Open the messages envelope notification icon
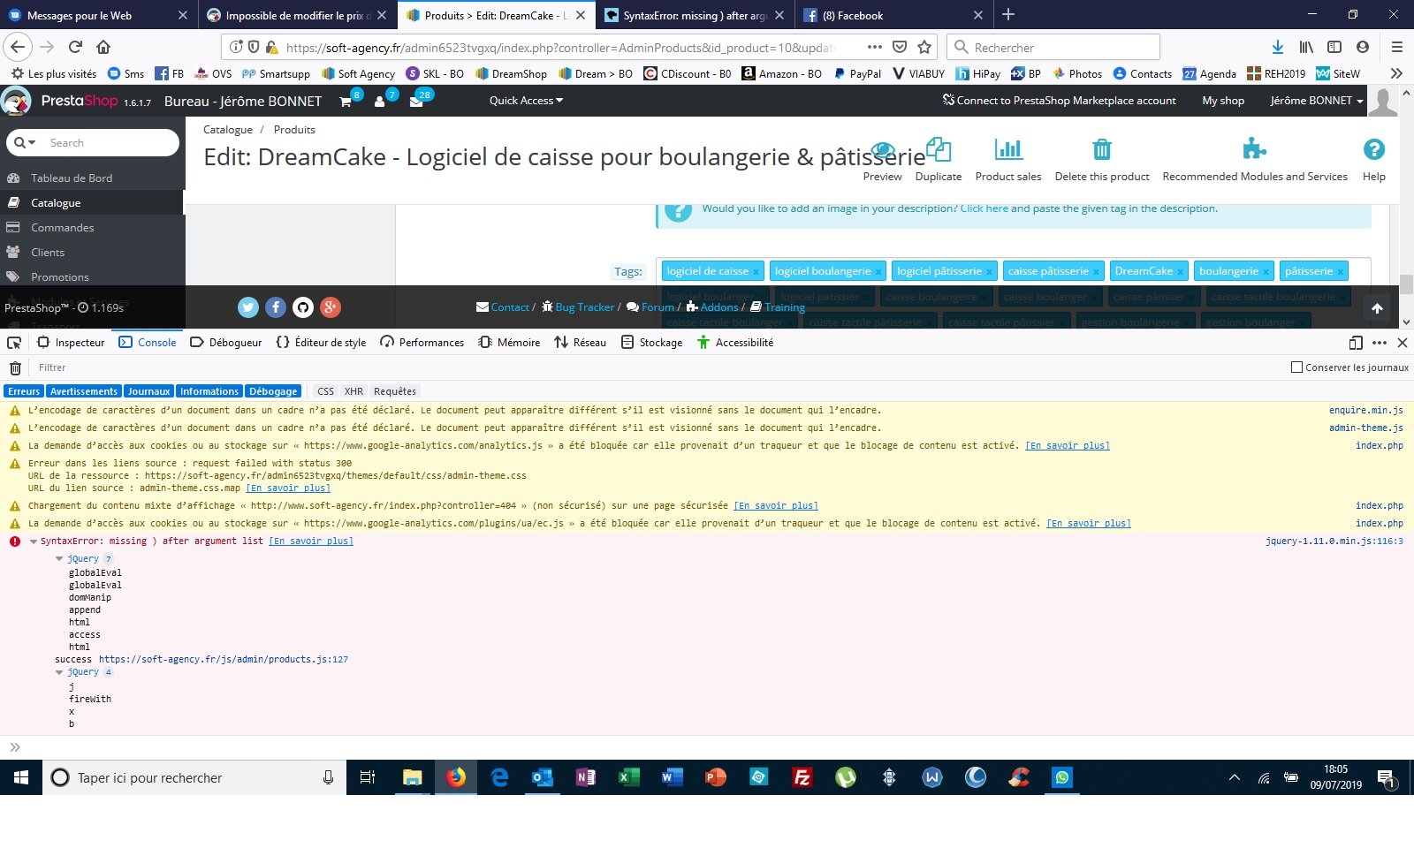1414x848 pixels. coord(415,102)
